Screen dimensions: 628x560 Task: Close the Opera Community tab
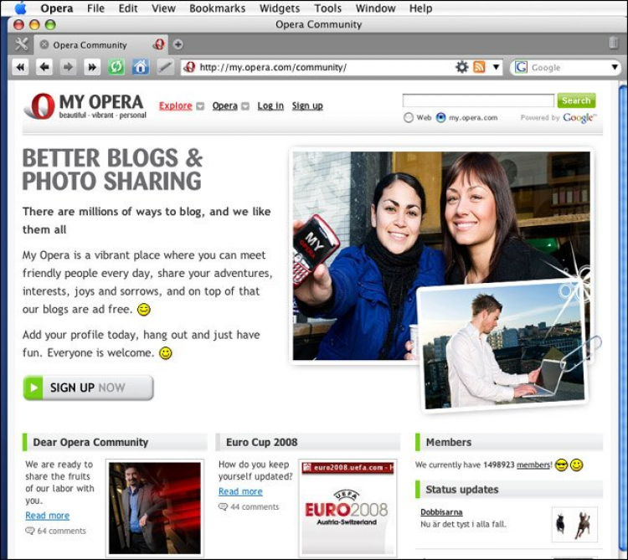click(44, 44)
